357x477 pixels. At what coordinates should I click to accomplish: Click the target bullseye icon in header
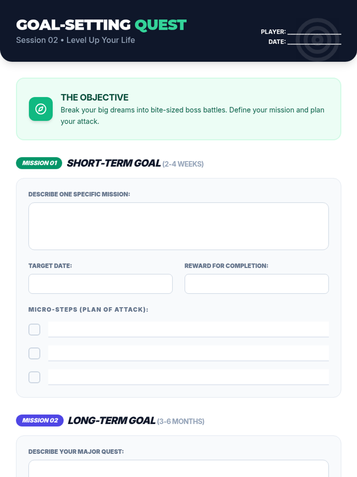[317, 40]
